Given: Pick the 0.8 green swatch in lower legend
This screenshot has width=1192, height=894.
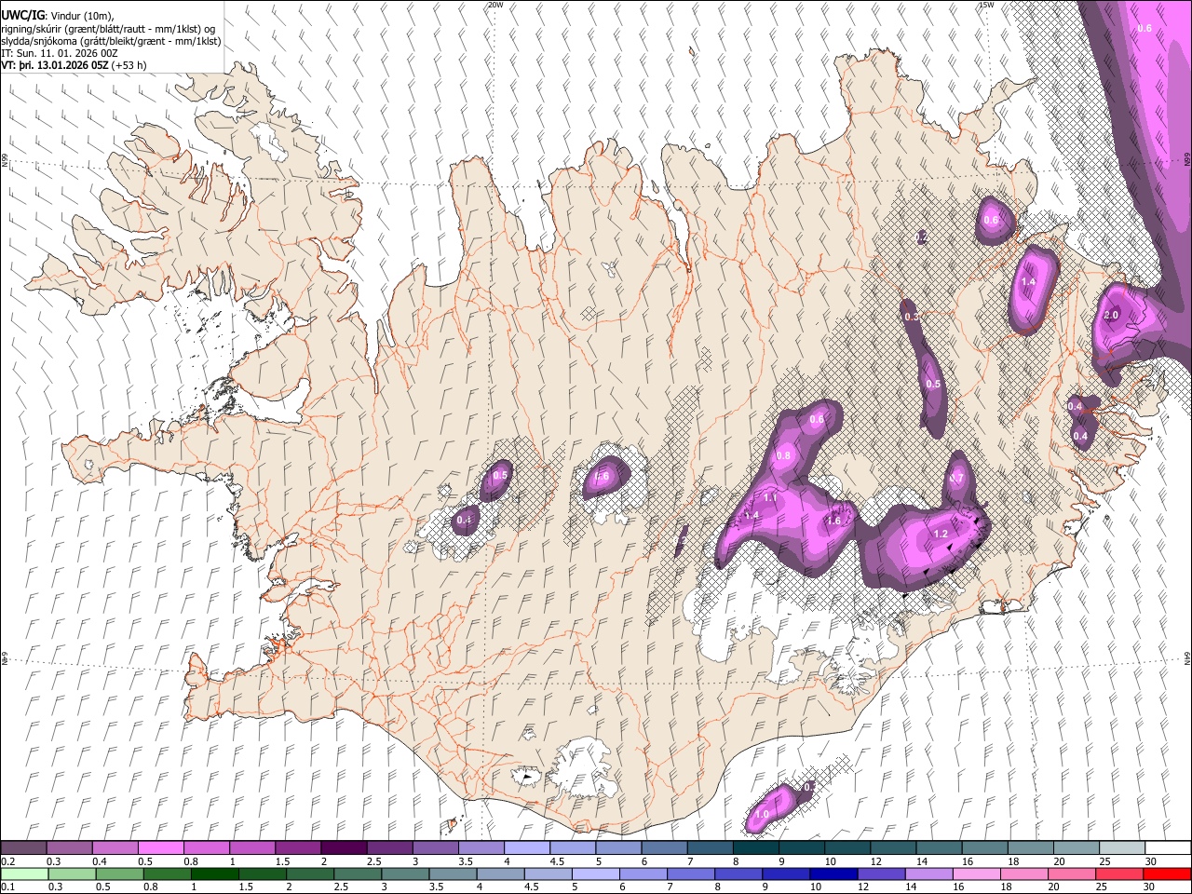Looking at the screenshot, I should 167,874.
